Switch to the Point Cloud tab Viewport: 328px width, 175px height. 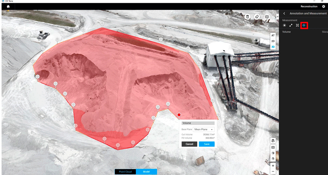pyautogui.click(x=125, y=171)
